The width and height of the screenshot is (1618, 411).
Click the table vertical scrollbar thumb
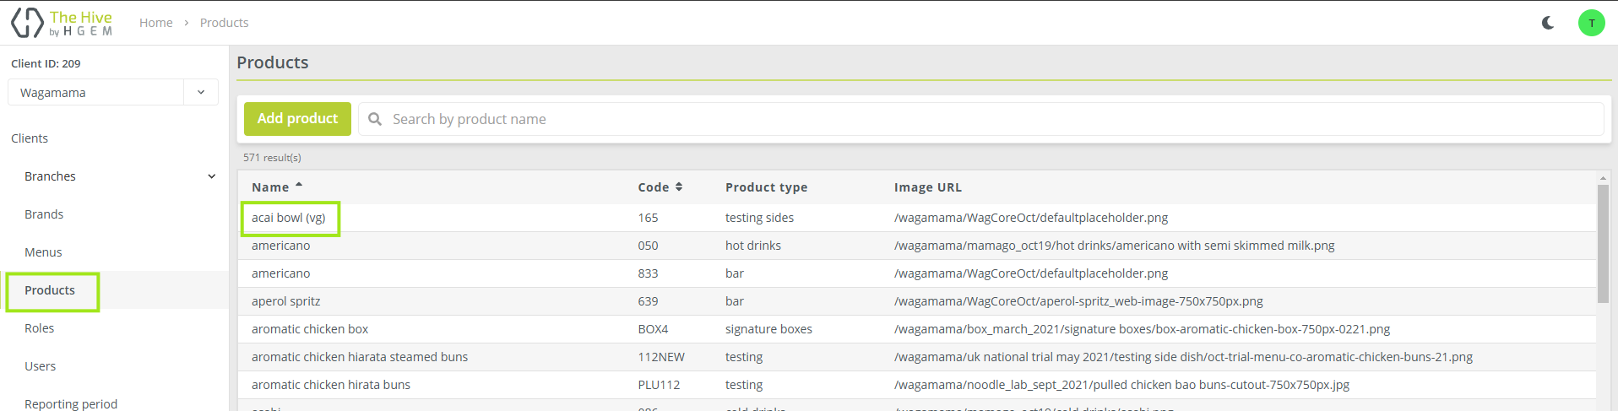point(1603,243)
